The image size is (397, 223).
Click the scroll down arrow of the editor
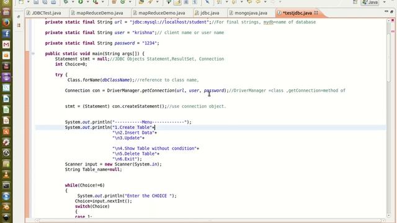pos(389,216)
